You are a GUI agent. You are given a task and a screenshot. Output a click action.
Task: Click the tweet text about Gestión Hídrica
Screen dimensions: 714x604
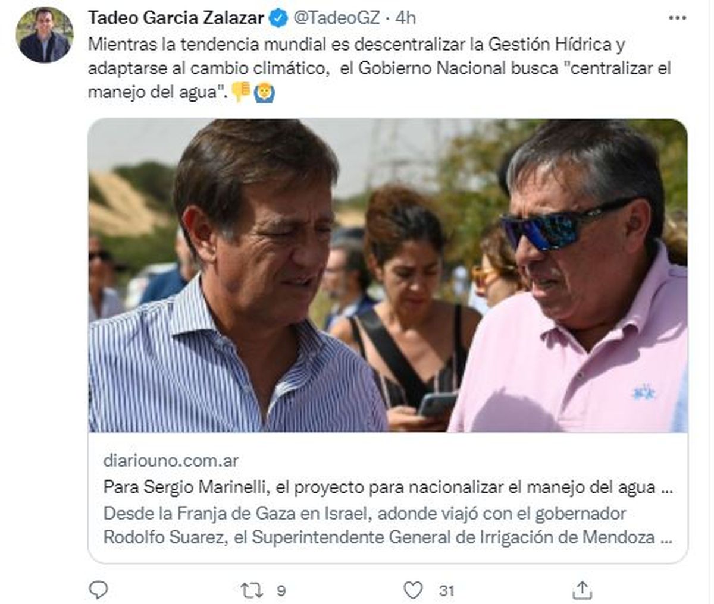click(380, 68)
